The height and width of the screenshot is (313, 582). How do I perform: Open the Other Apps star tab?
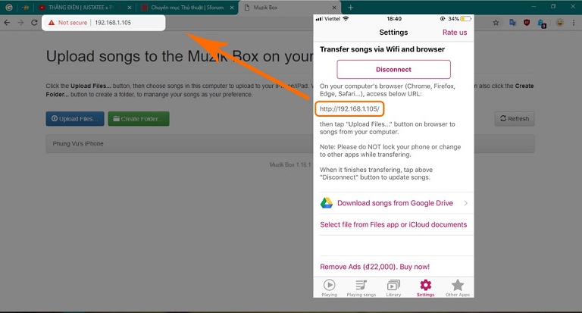[457, 287]
